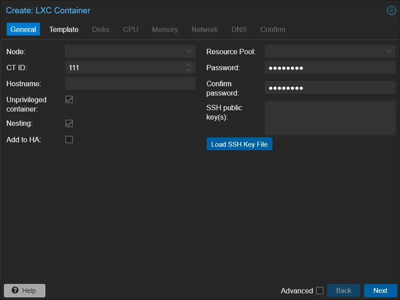400x300 pixels.
Task: Click the Load SSH Key File button
Action: tap(239, 144)
